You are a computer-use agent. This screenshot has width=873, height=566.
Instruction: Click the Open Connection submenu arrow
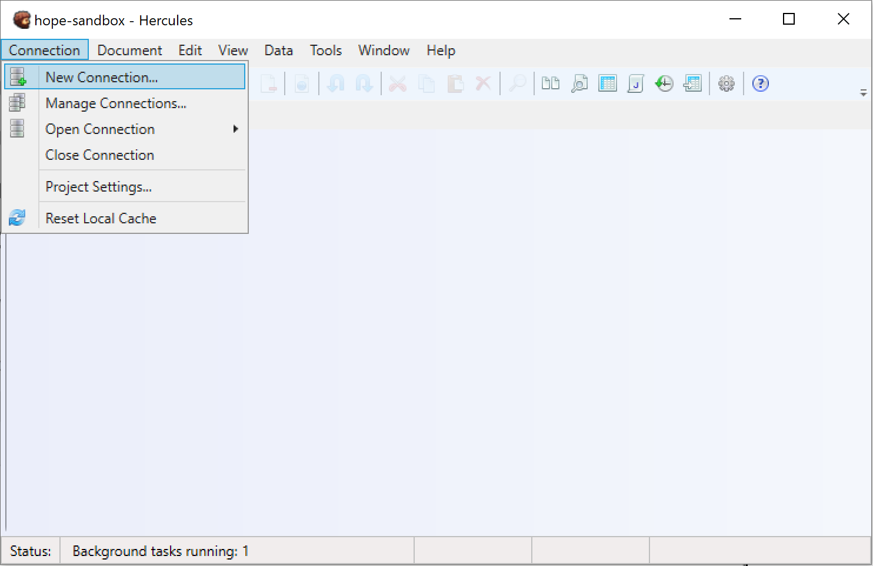[235, 129]
